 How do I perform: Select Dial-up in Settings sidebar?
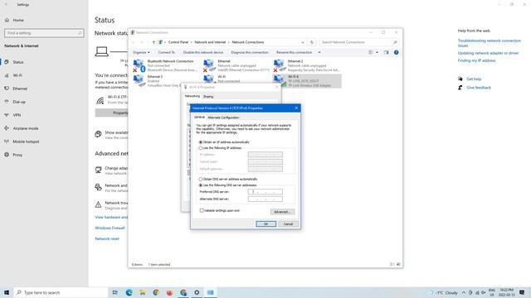[x=19, y=102]
